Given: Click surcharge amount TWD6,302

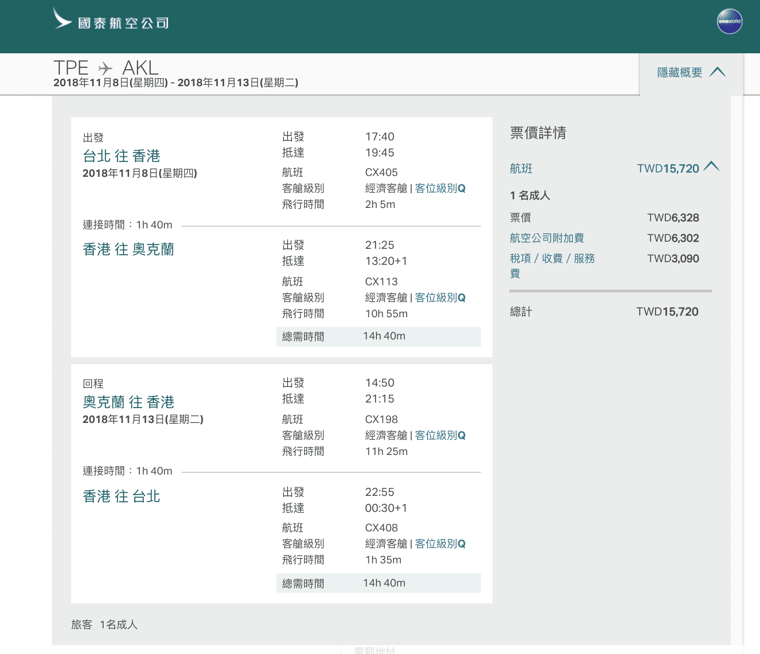Looking at the screenshot, I should click(x=673, y=238).
